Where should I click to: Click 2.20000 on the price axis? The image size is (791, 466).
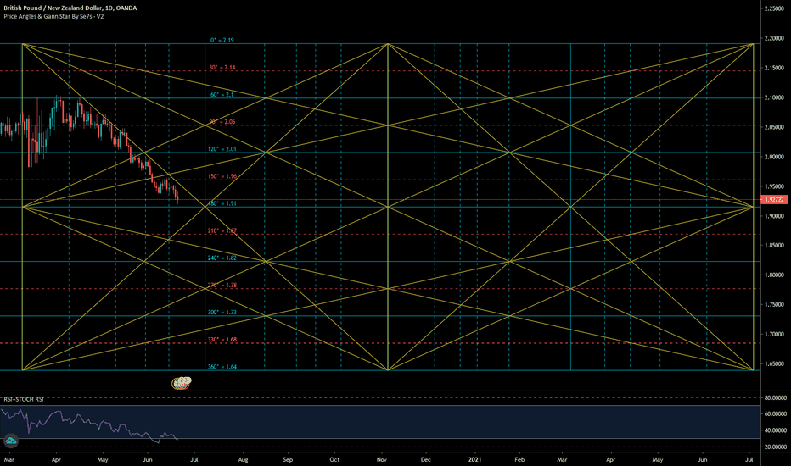pos(774,38)
